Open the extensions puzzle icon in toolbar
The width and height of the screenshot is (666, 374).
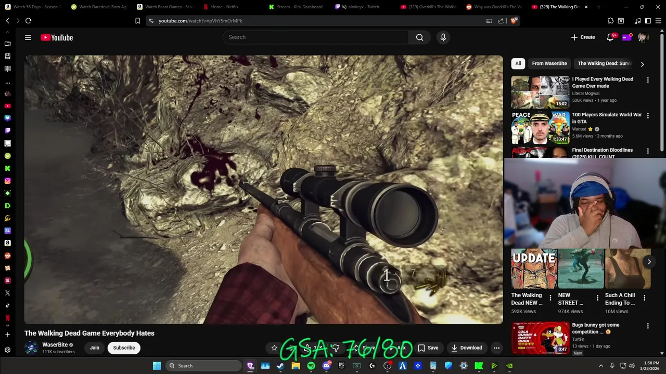coord(610,21)
